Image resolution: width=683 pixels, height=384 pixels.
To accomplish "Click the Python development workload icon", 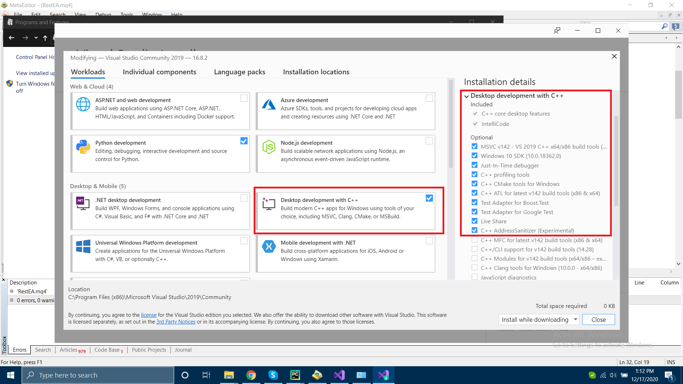I will tap(83, 147).
